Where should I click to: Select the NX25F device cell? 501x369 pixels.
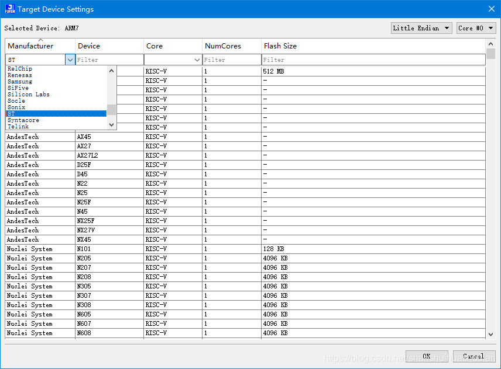[x=109, y=221]
